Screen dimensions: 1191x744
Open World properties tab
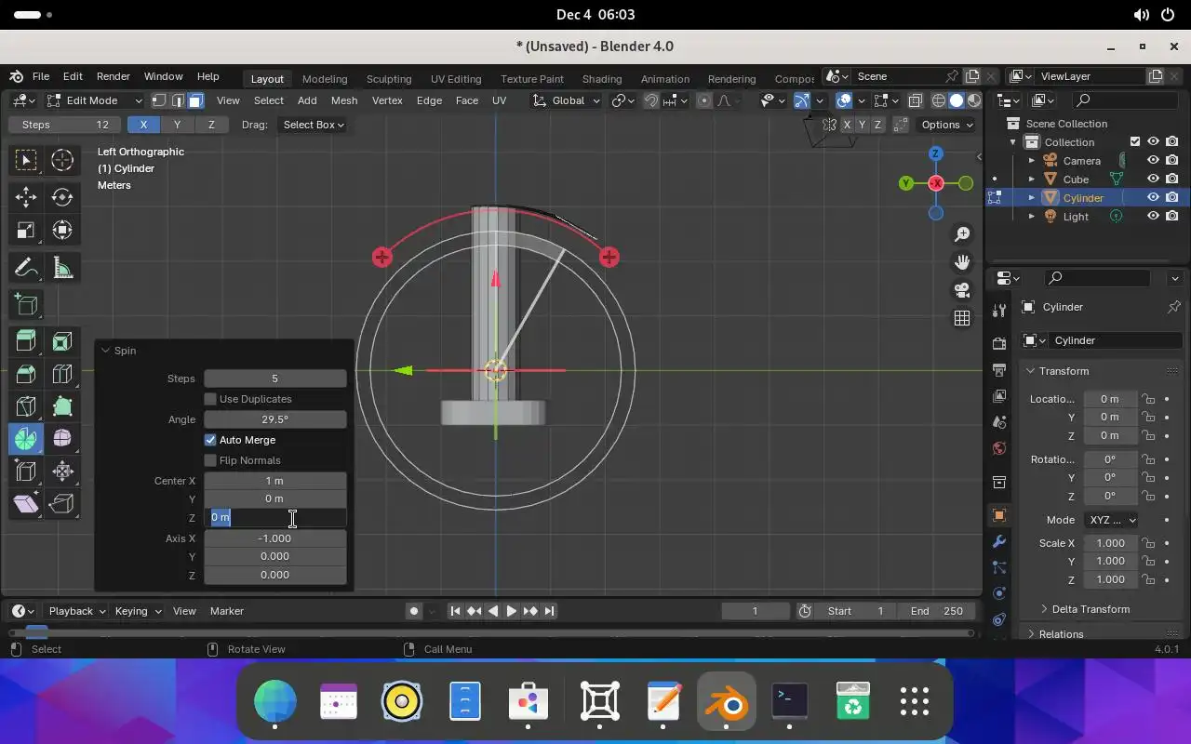point(999,448)
